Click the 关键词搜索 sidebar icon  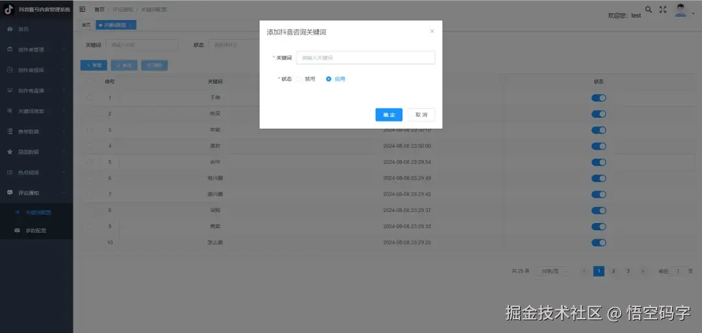pyautogui.click(x=10, y=111)
